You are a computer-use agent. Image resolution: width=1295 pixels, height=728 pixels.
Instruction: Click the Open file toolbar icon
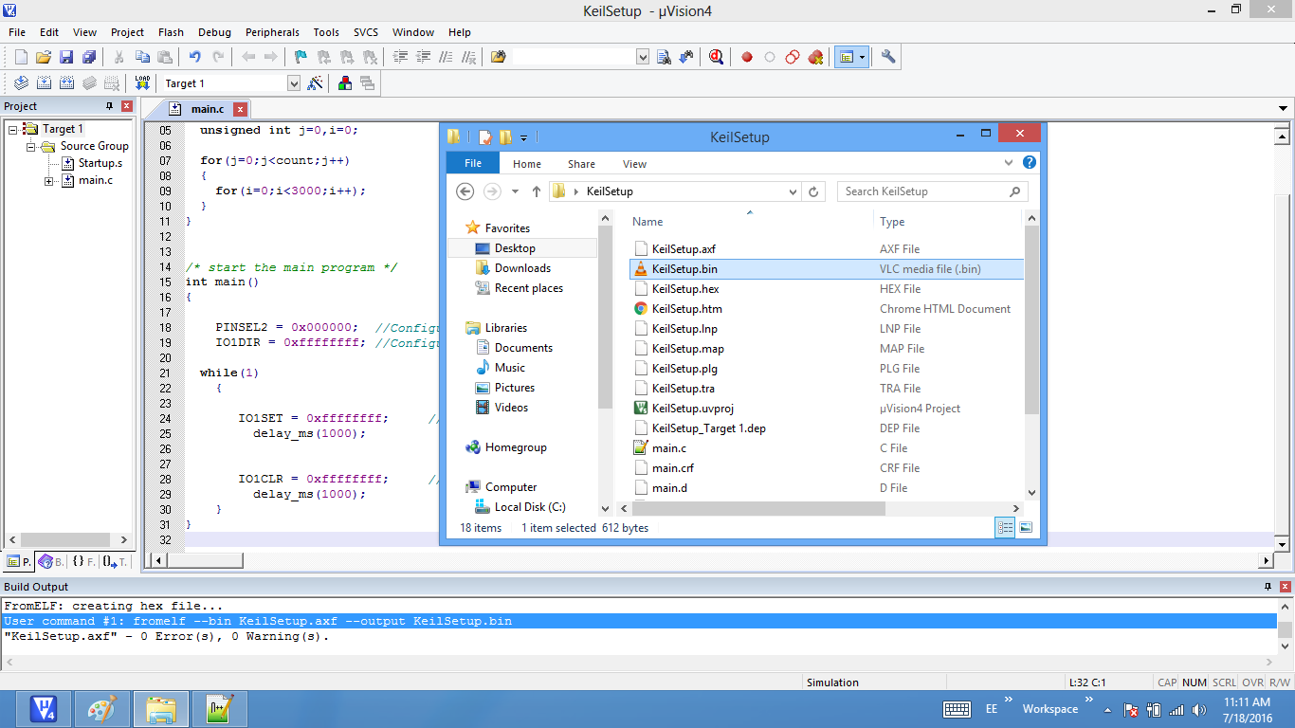pyautogui.click(x=44, y=57)
